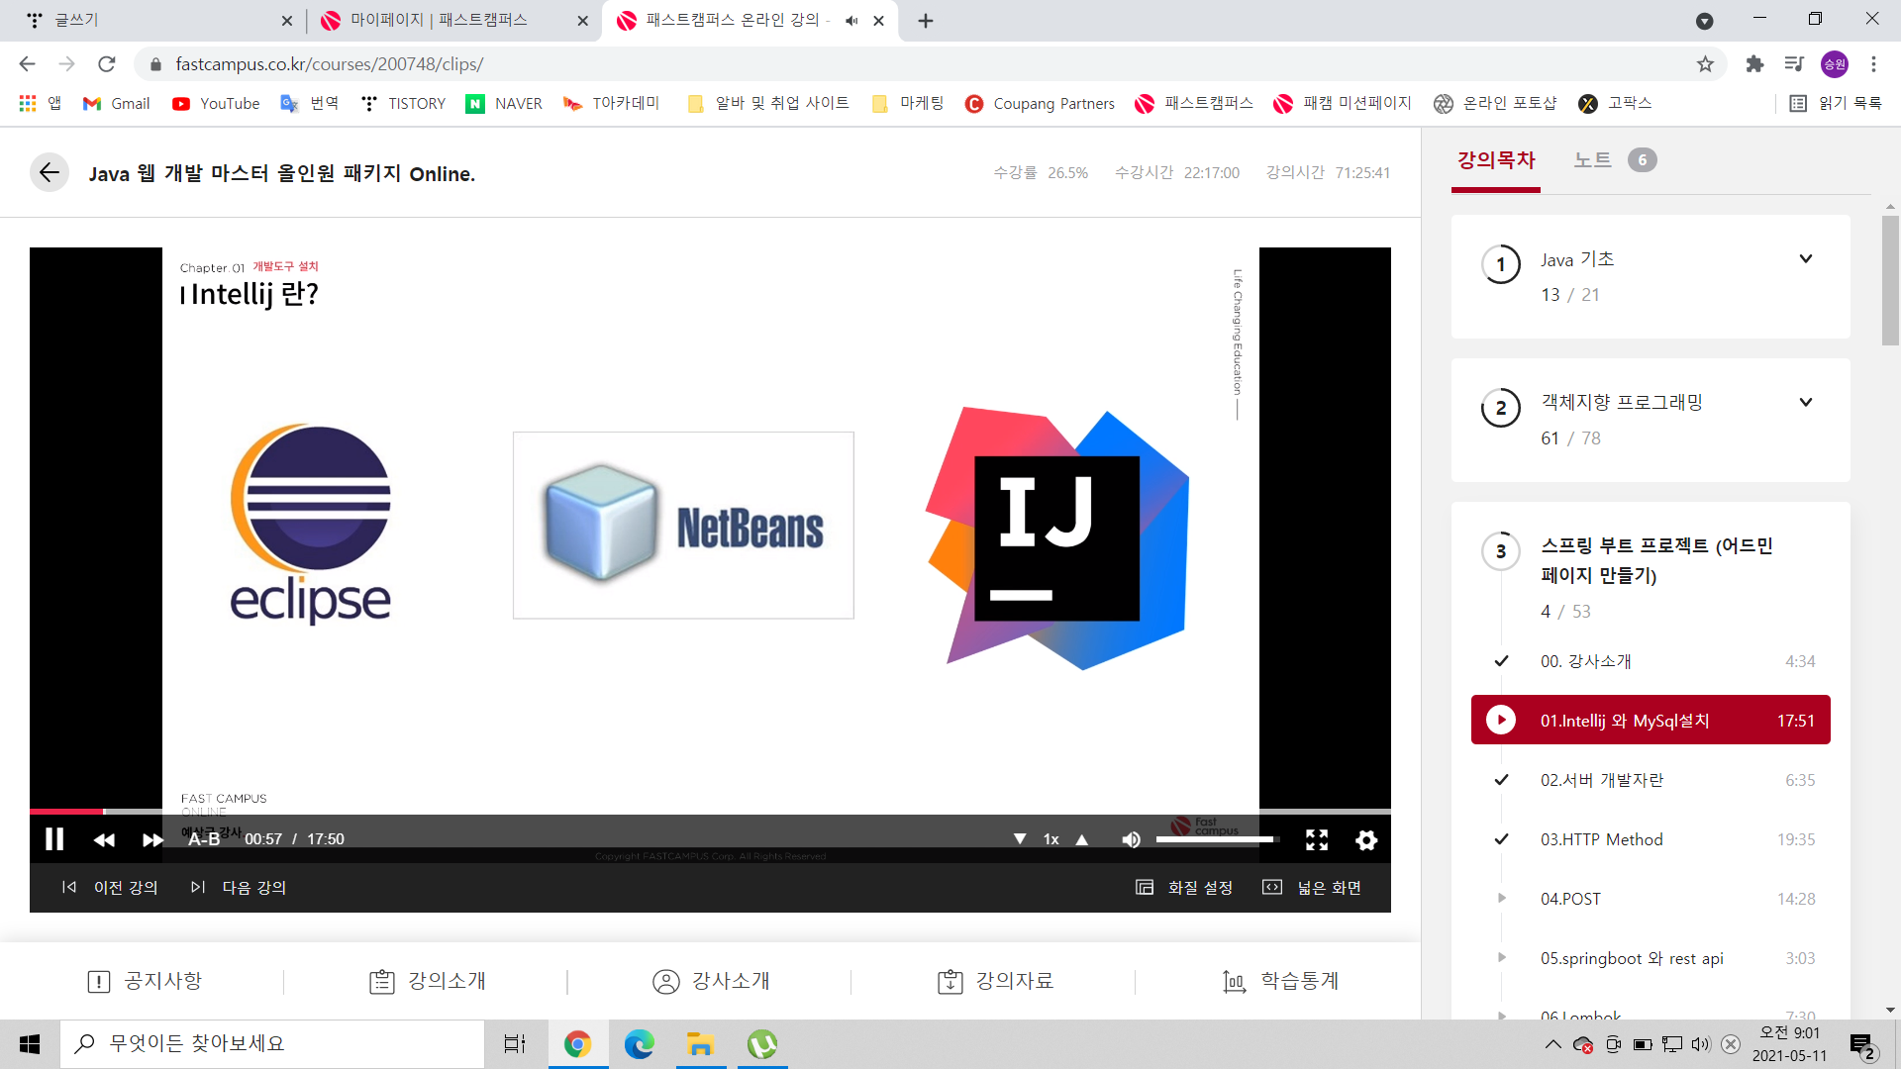
Task: Toggle 넓은 화면 wide screen mode
Action: [x=1312, y=888]
